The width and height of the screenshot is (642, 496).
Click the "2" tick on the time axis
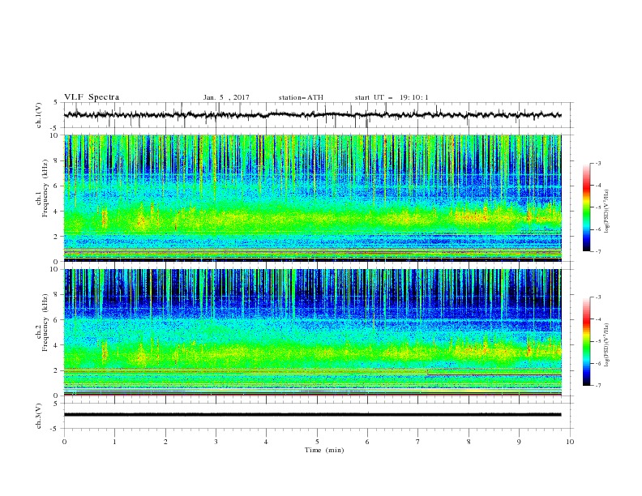coord(165,442)
